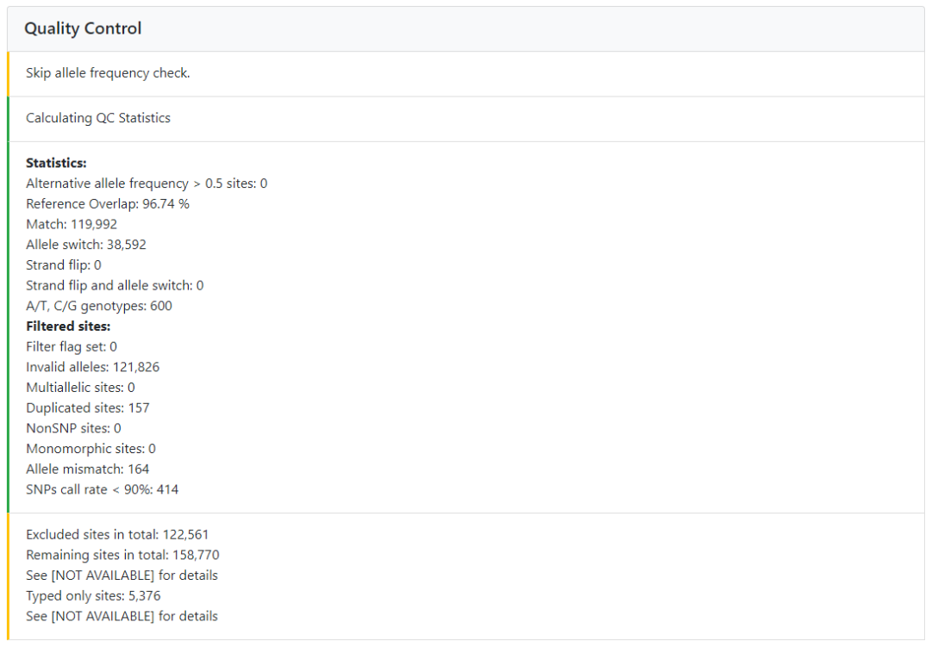This screenshot has width=931, height=647.
Task: Click the bold 'Statistics:' heading
Action: coord(56,163)
